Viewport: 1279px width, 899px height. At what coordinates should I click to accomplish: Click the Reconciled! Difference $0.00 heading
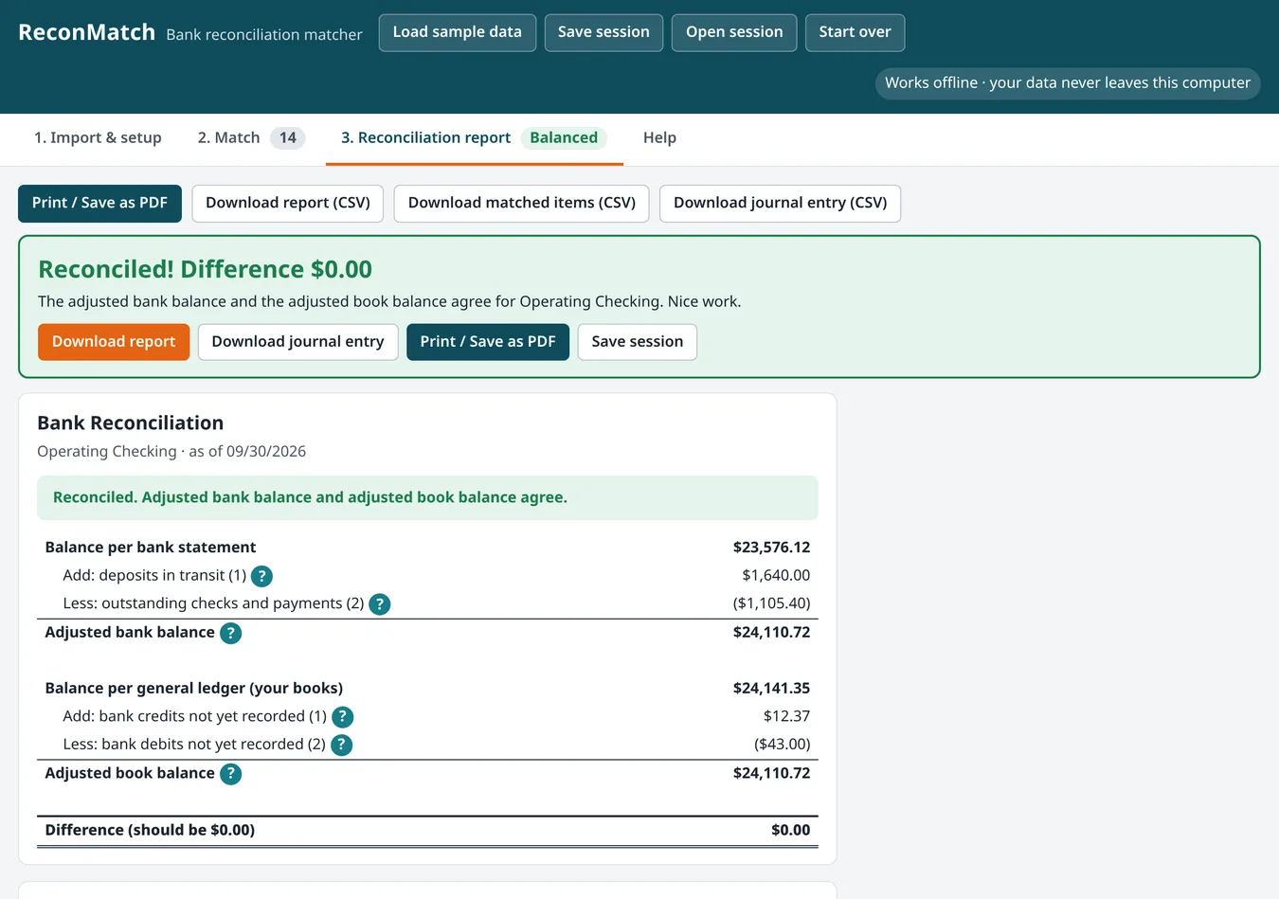(205, 270)
